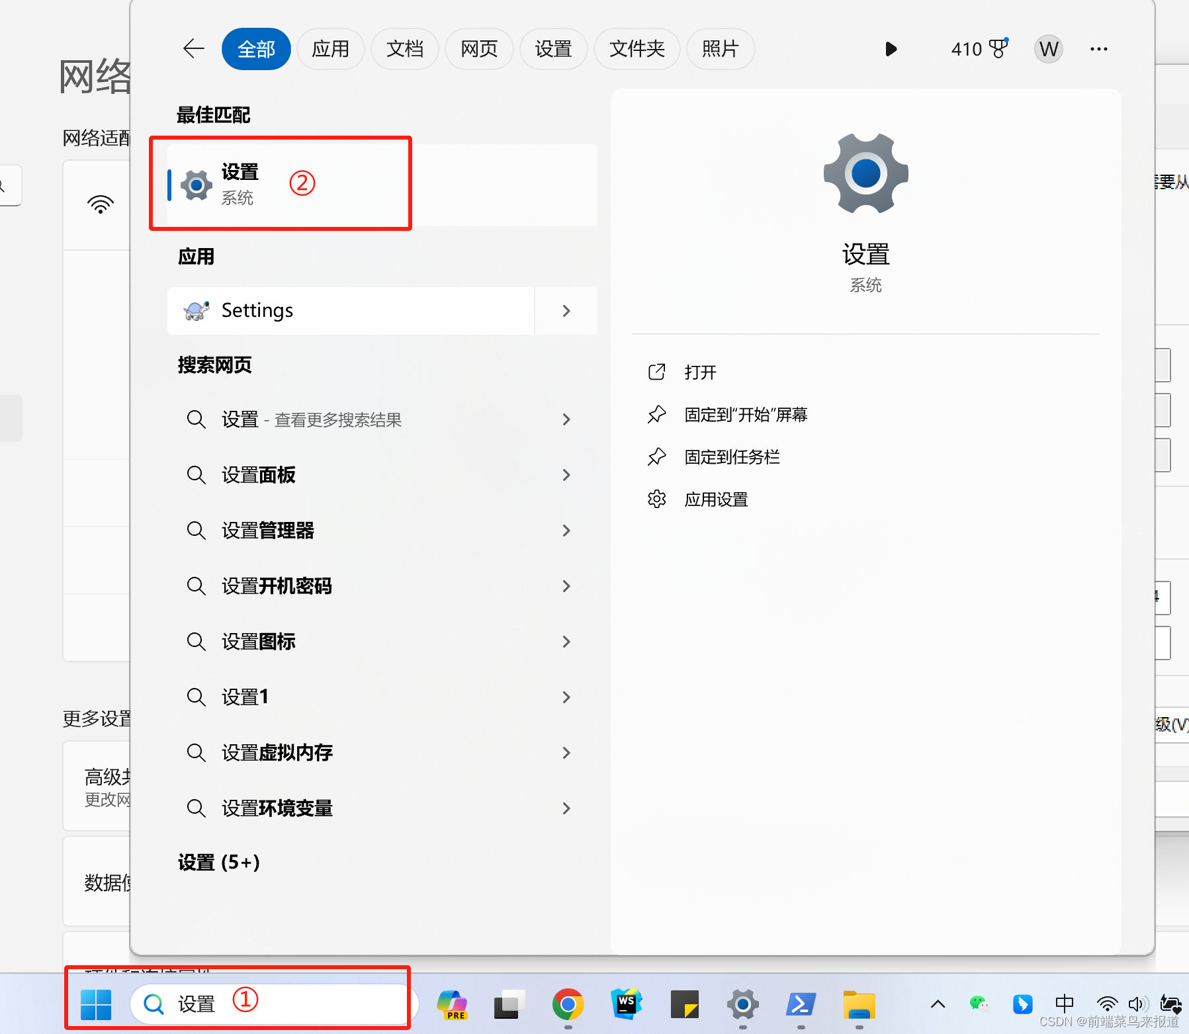Expand the 设置环境变量 suggestion arrow

[566, 808]
